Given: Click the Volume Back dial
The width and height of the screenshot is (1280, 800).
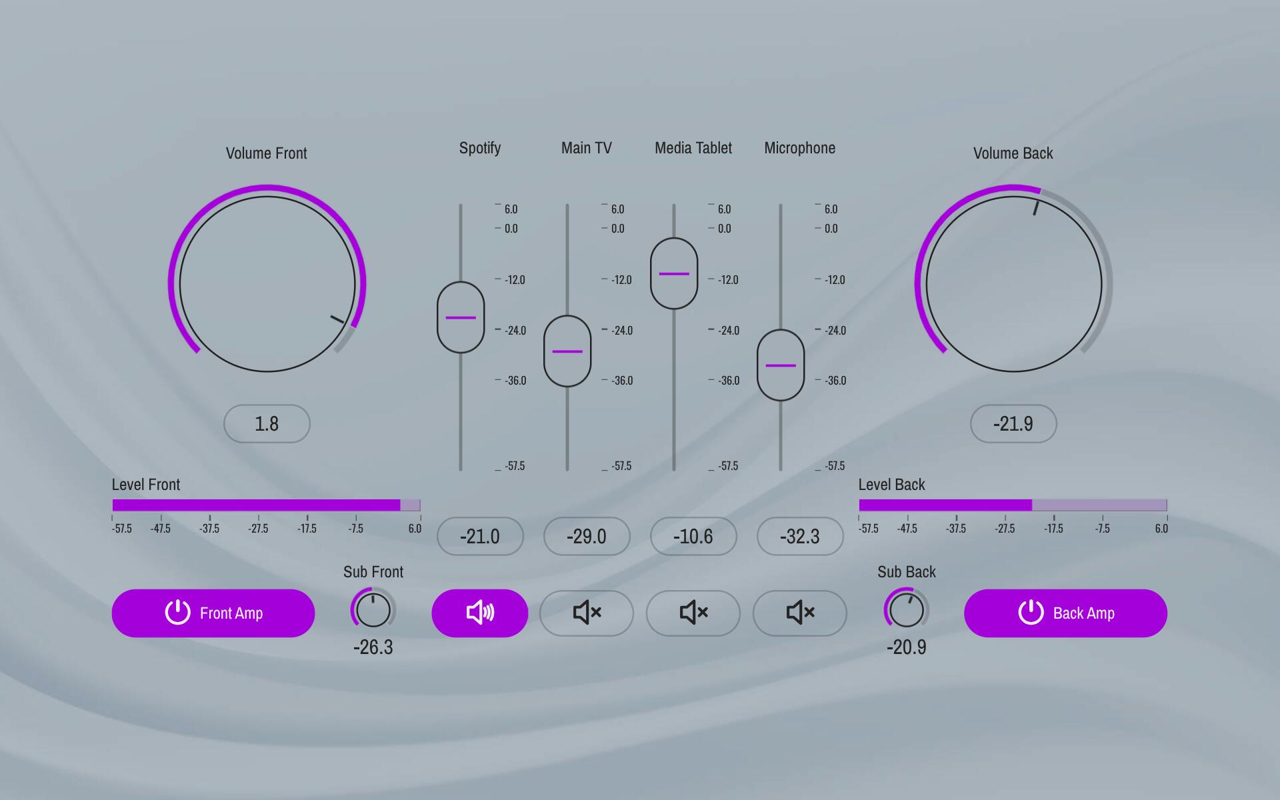Looking at the screenshot, I should [x=1013, y=283].
